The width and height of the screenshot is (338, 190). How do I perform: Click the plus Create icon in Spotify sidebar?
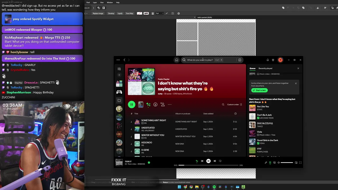(x=119, y=75)
